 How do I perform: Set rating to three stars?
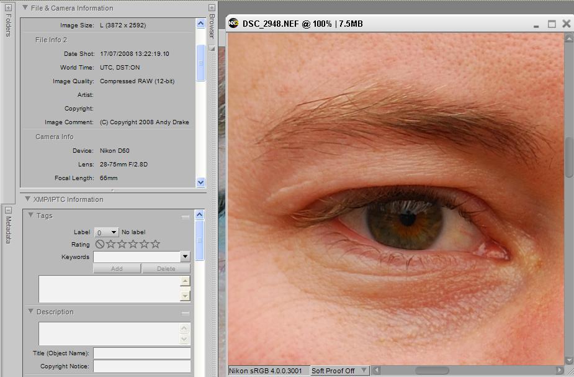(133, 244)
